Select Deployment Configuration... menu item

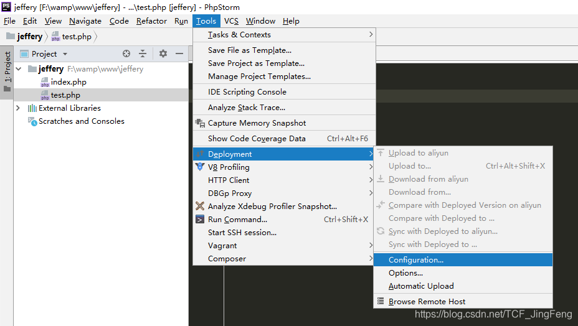[463, 259]
